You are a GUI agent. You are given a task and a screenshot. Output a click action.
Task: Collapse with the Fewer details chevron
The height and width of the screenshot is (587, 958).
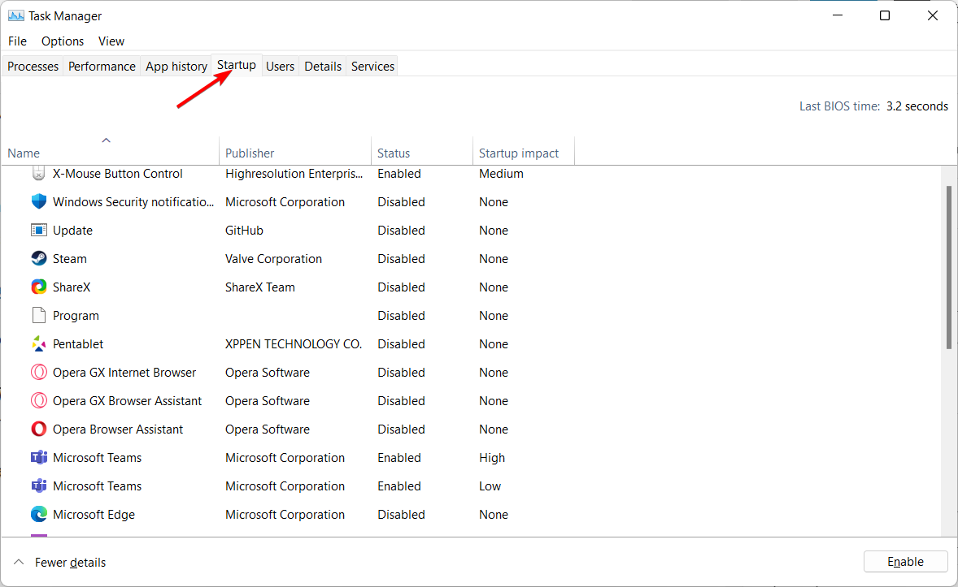pos(19,562)
